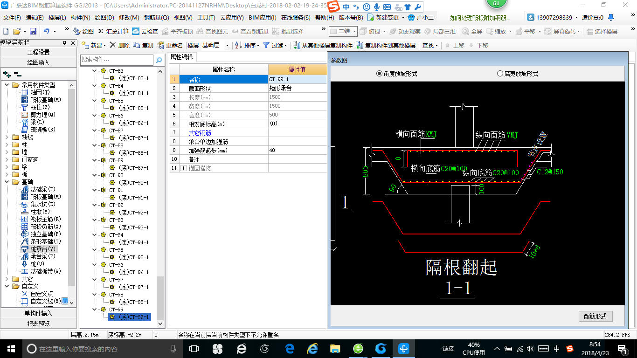The image size is (637, 358).
Task: Click the component search magnifier icon
Action: 159,60
